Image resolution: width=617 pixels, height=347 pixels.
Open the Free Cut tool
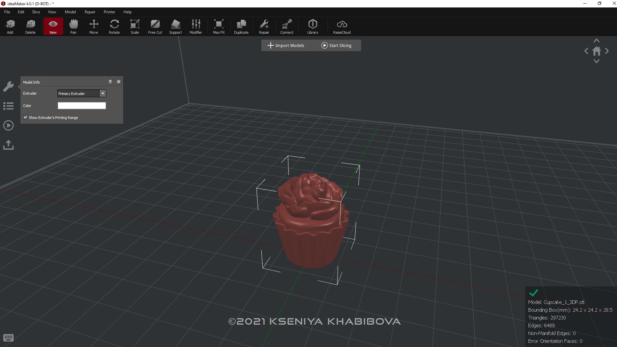[155, 27]
